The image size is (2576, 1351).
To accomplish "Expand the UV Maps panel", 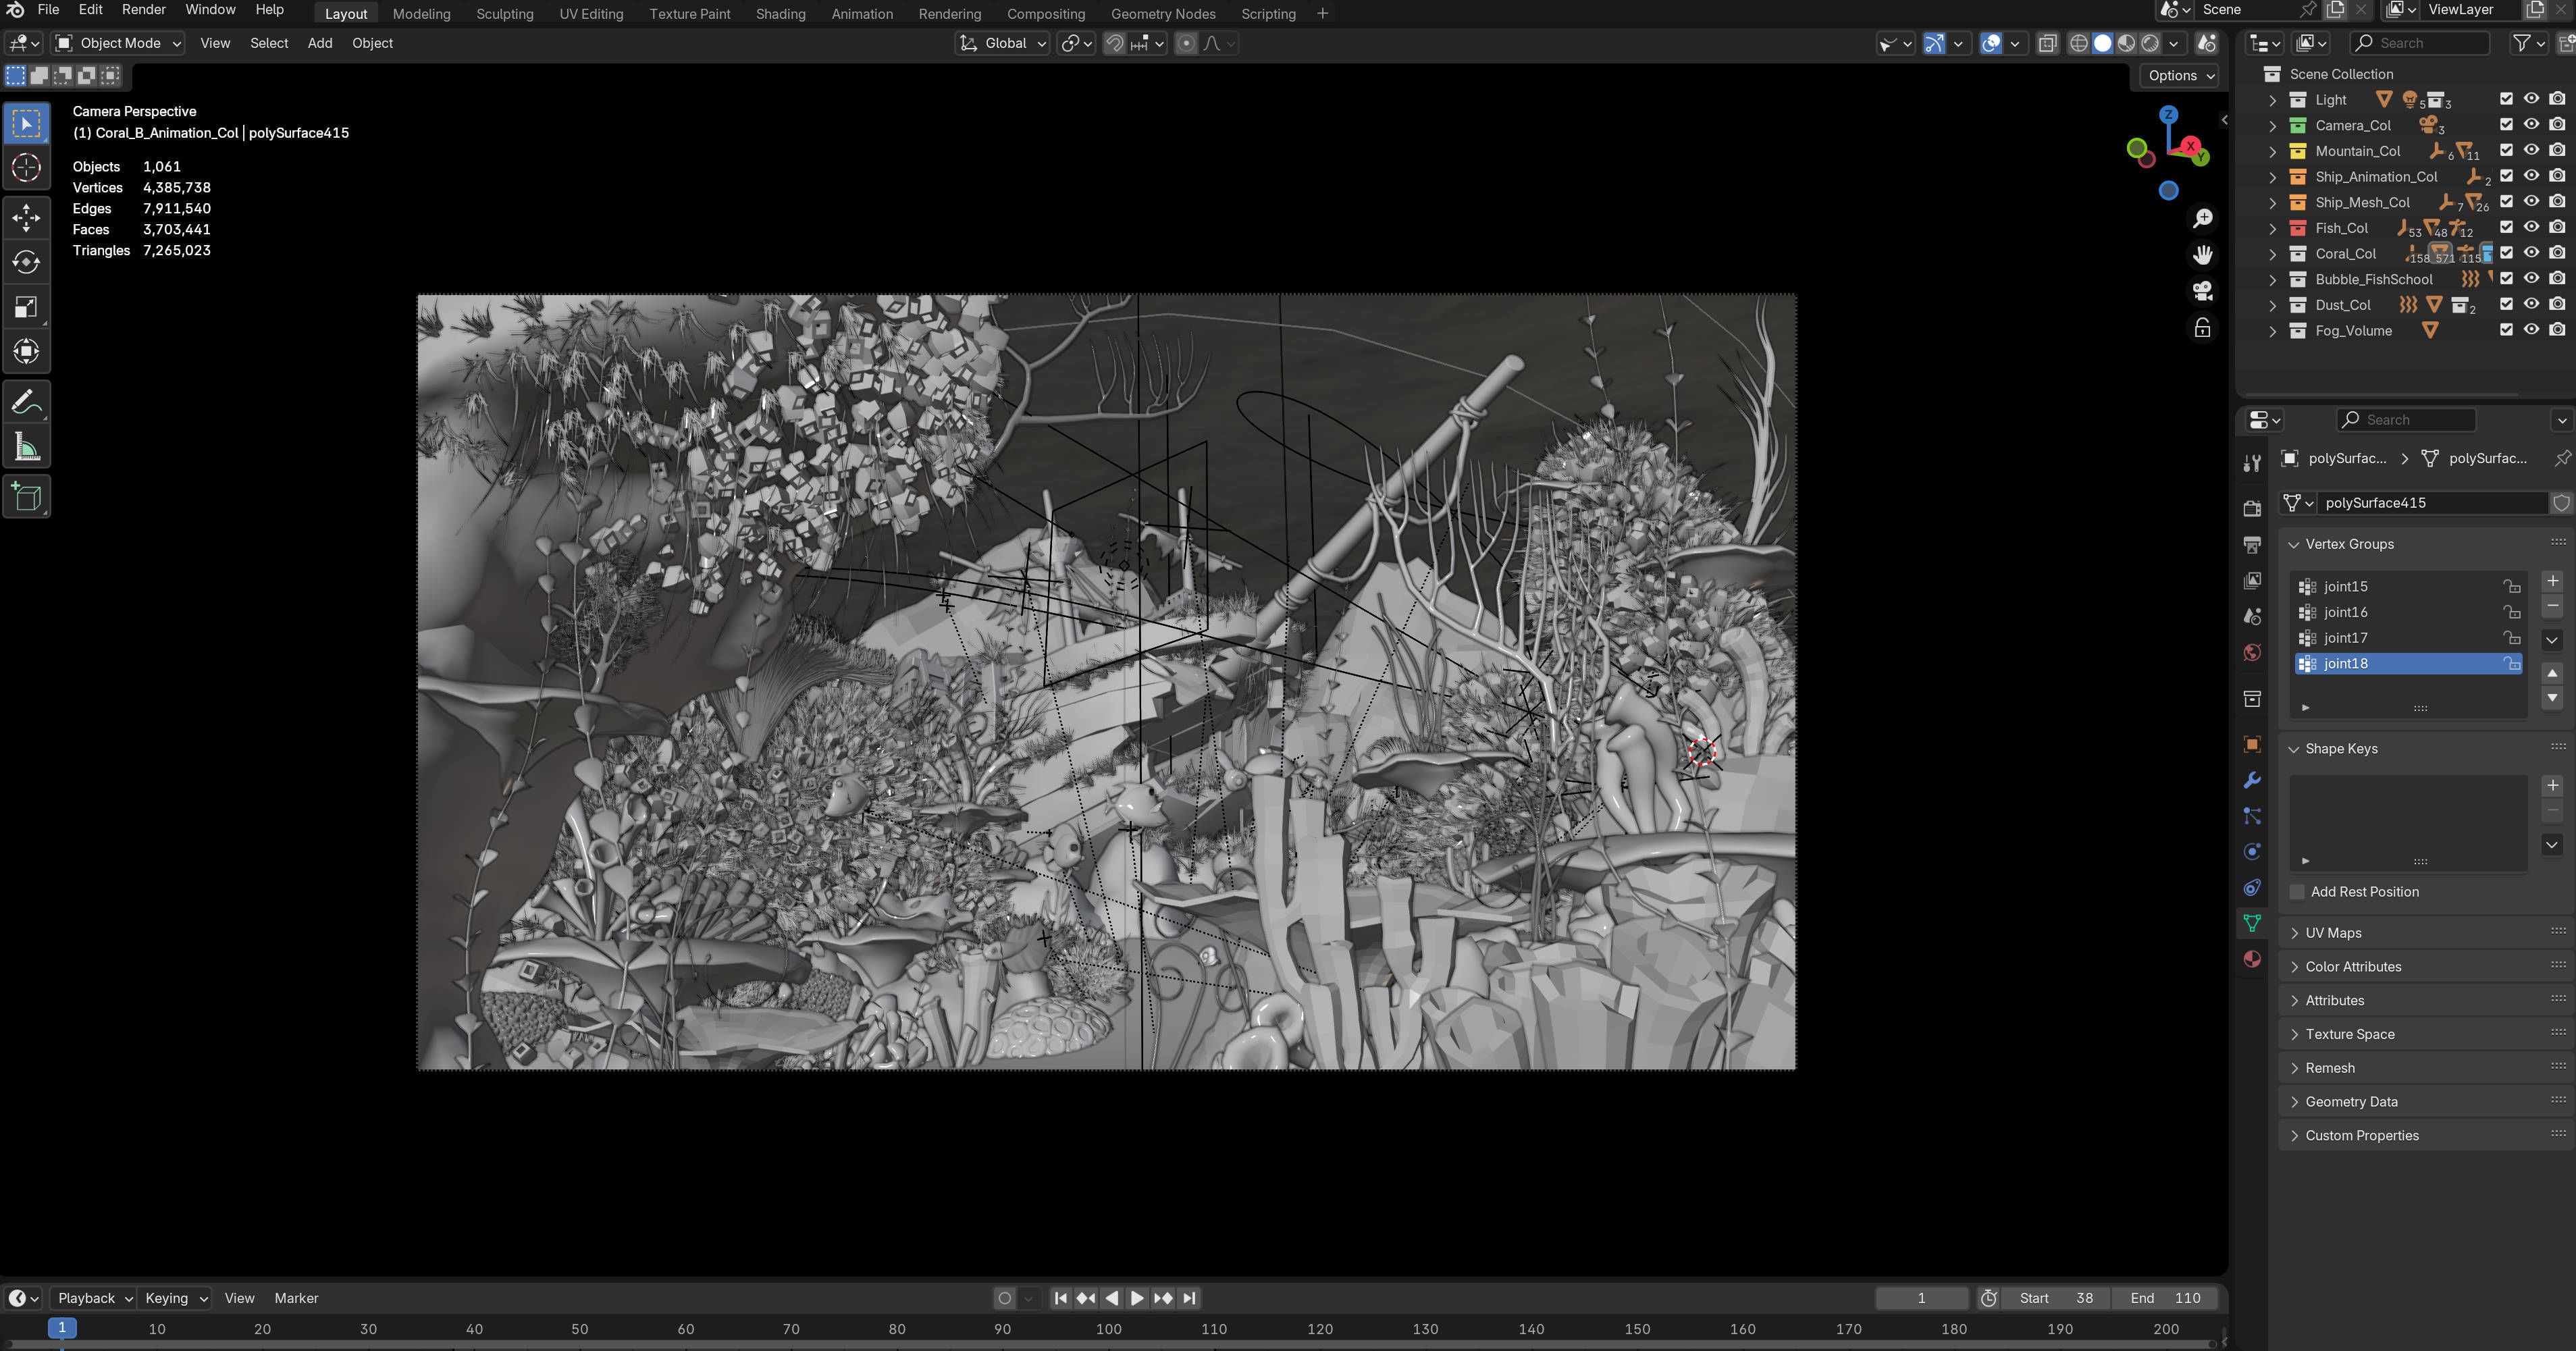I will [x=2333, y=933].
